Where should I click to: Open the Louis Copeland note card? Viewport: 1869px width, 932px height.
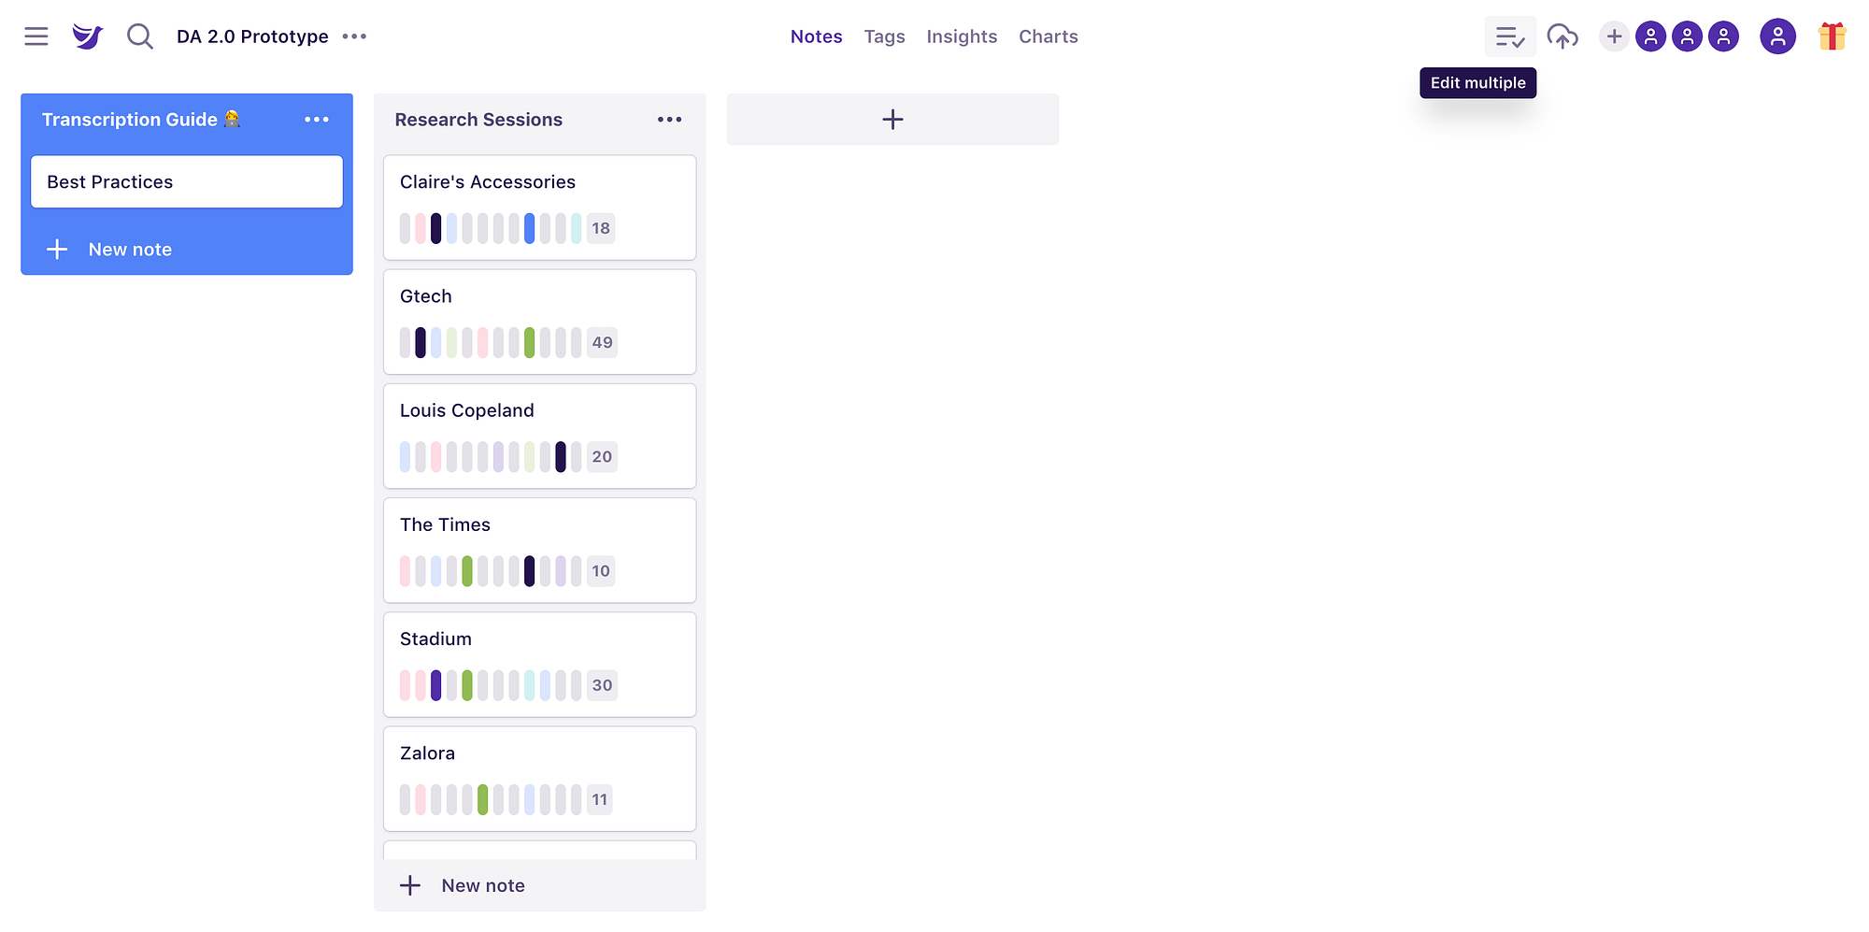(x=539, y=411)
